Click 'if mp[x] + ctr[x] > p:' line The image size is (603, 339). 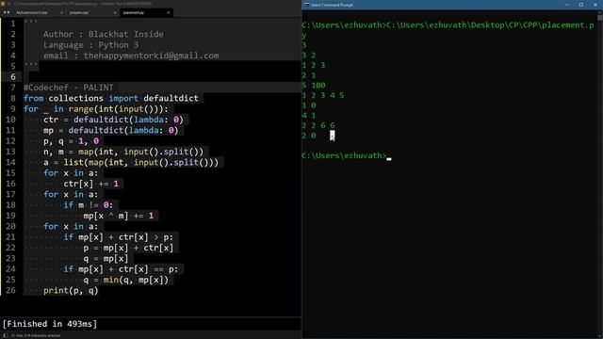(x=119, y=237)
